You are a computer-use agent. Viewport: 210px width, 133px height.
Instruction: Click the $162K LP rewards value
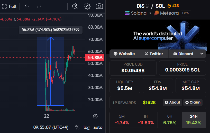tap(149, 103)
